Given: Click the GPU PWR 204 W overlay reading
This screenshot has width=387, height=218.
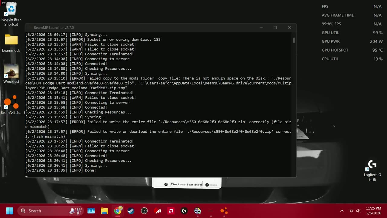Looking at the screenshot, I should pos(352,41).
